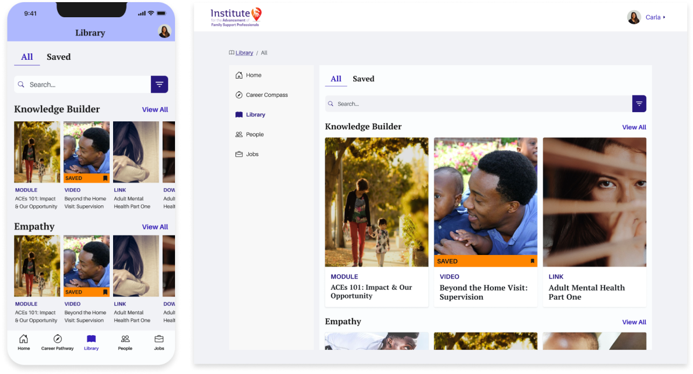Image resolution: width=693 pixels, height=374 pixels.
Task: Expand the Carla user menu arrow
Action: [664, 17]
